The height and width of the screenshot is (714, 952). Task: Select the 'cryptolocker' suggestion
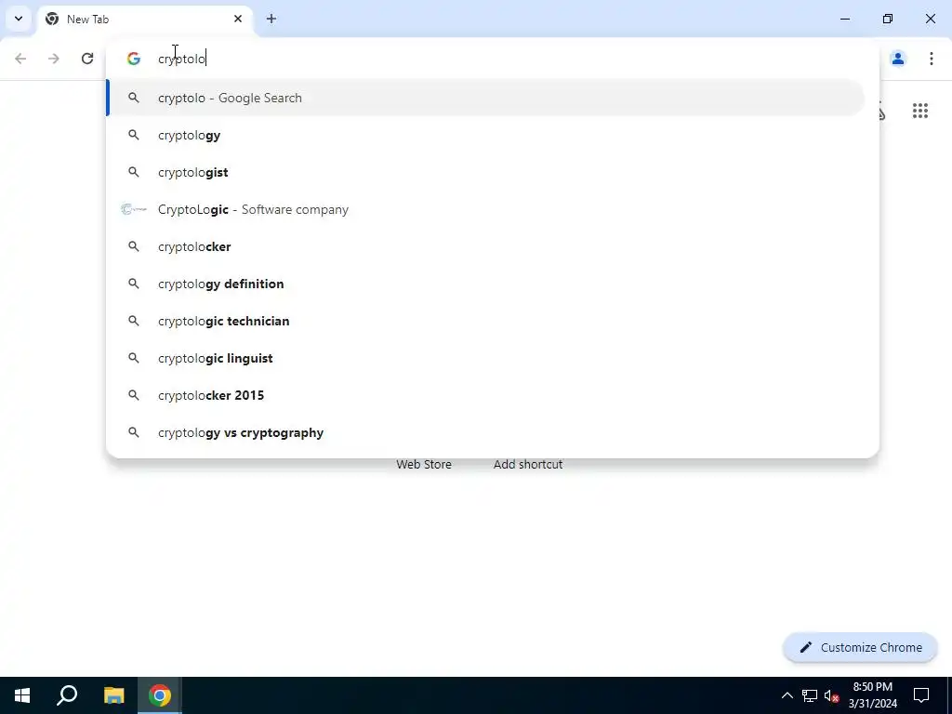click(x=485, y=246)
